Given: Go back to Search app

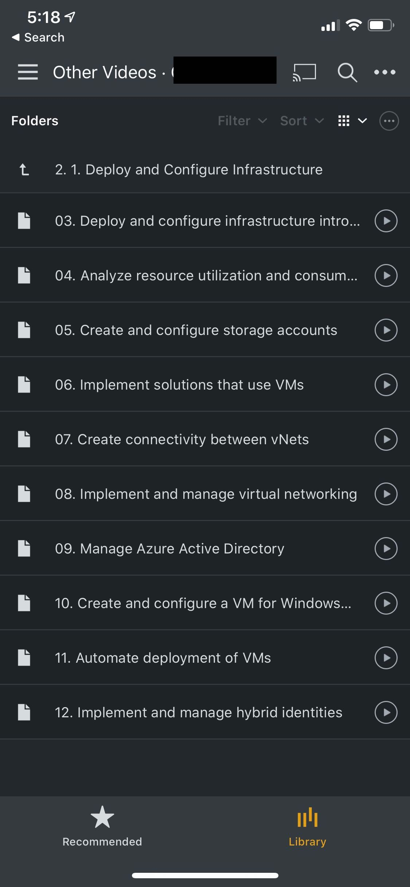Looking at the screenshot, I should point(38,37).
